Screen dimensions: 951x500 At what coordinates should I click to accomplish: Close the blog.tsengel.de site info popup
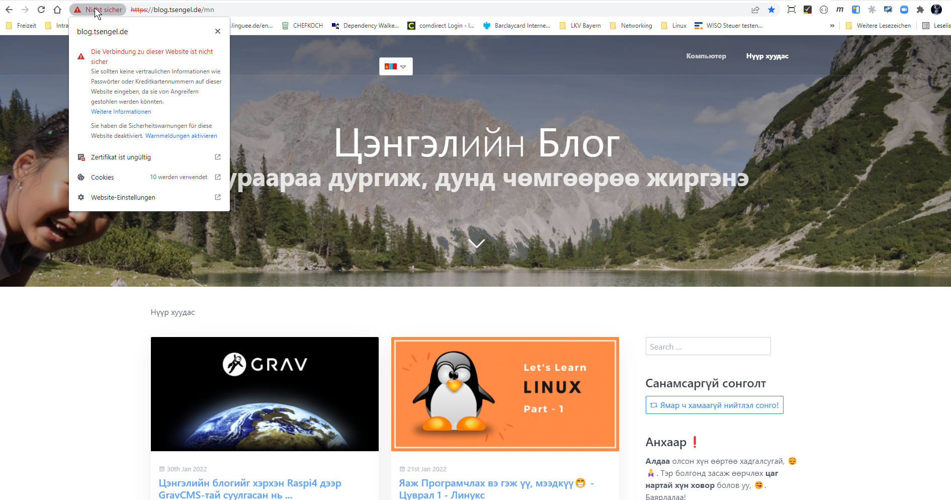click(218, 31)
